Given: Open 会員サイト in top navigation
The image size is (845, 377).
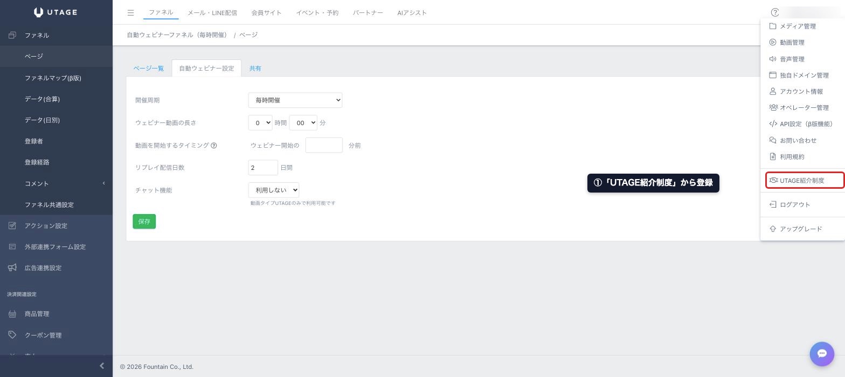Looking at the screenshot, I should (266, 12).
